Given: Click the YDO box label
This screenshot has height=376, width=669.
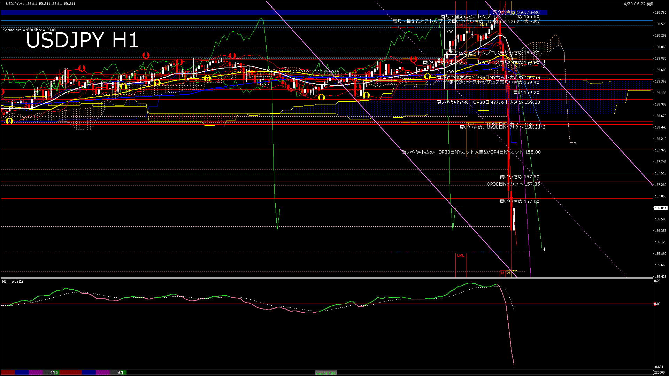Looking at the screenshot, I should coord(450,72).
